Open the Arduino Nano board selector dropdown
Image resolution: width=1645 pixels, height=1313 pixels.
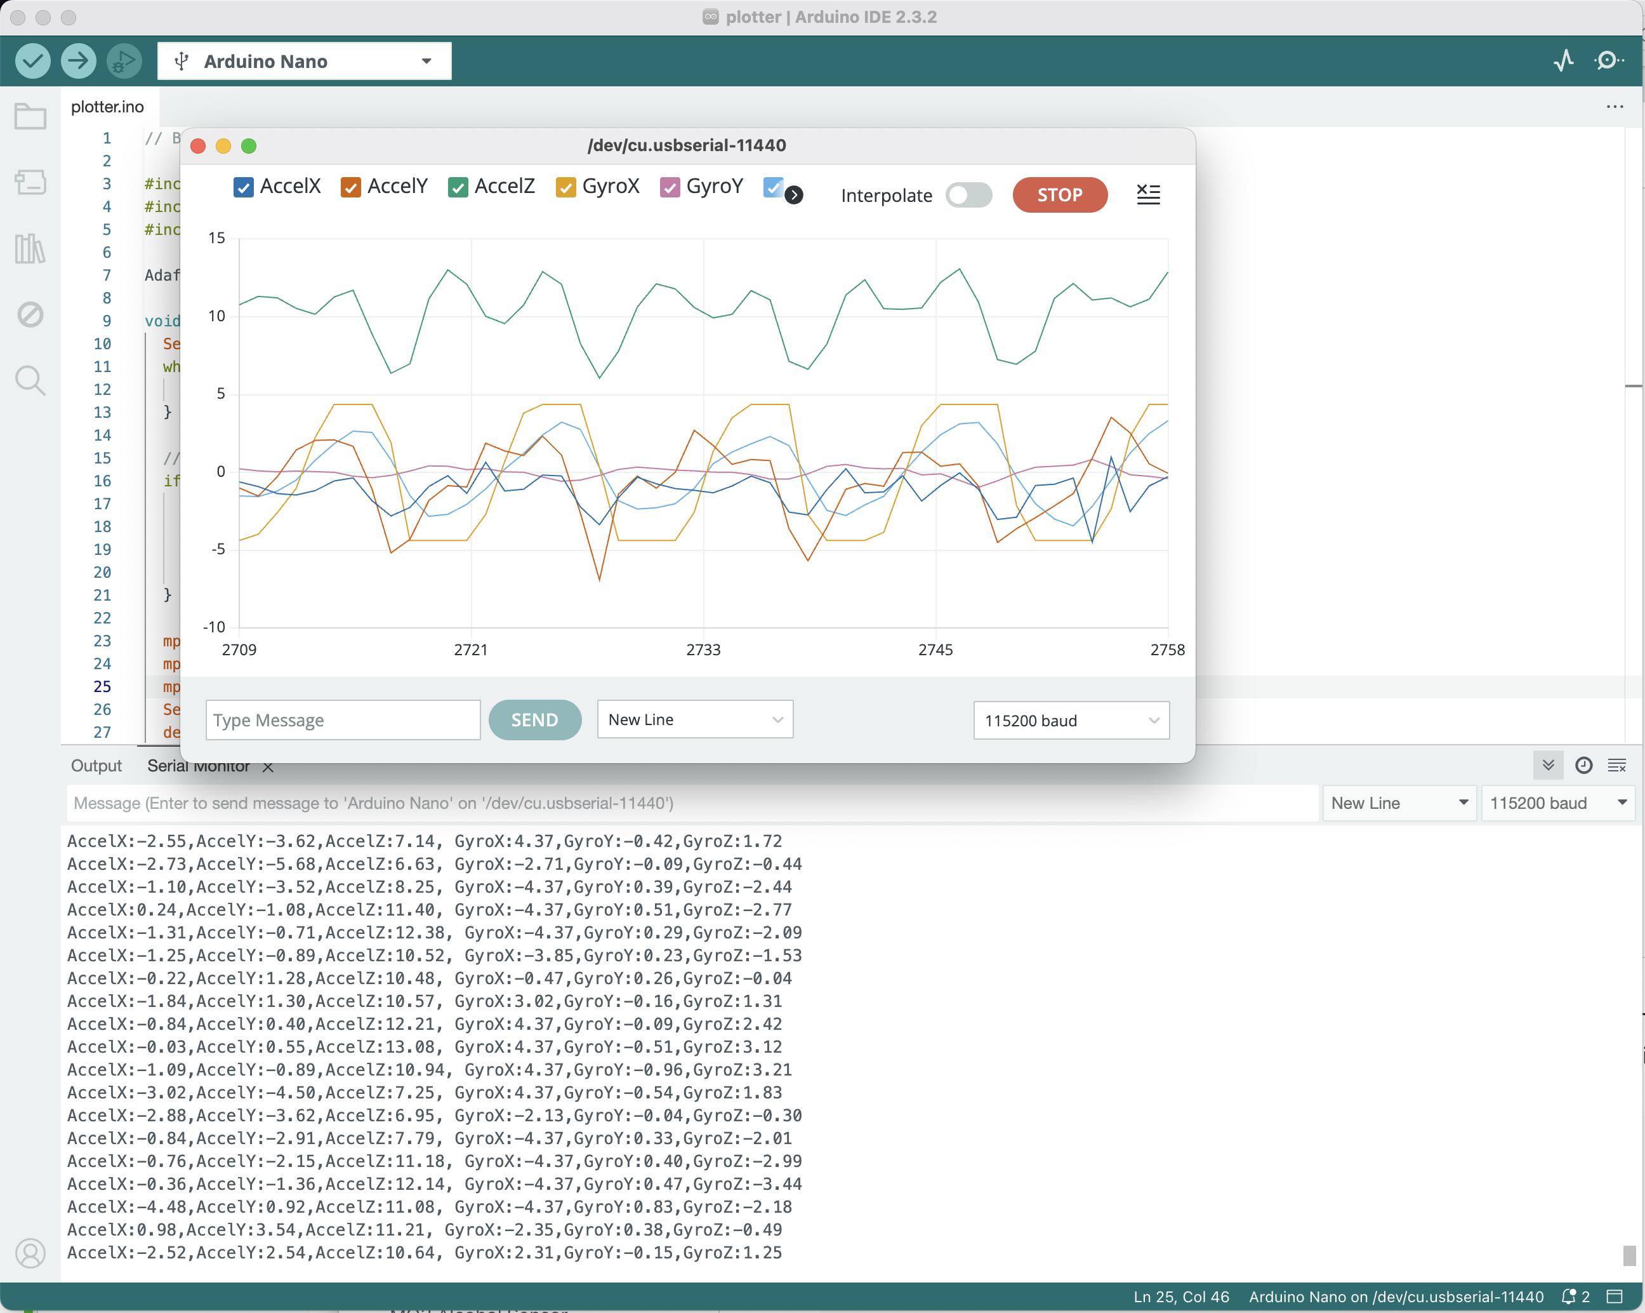tap(305, 61)
